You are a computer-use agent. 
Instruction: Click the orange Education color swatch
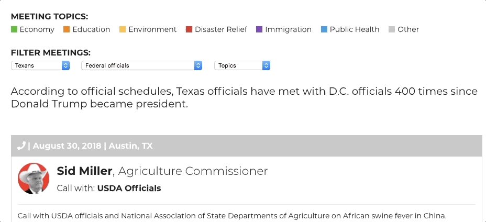(x=67, y=29)
